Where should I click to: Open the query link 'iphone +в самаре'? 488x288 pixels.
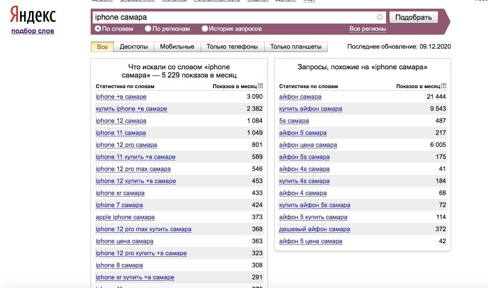(121, 97)
